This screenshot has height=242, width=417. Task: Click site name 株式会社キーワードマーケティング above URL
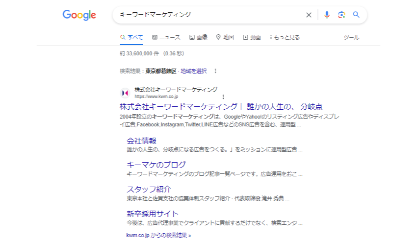pos(176,90)
